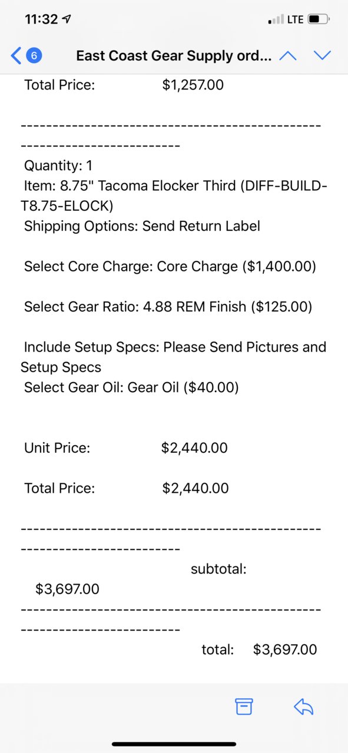This screenshot has width=348, height=753.
Task: Tap the $1,257.00 total price at top
Action: coord(193,85)
